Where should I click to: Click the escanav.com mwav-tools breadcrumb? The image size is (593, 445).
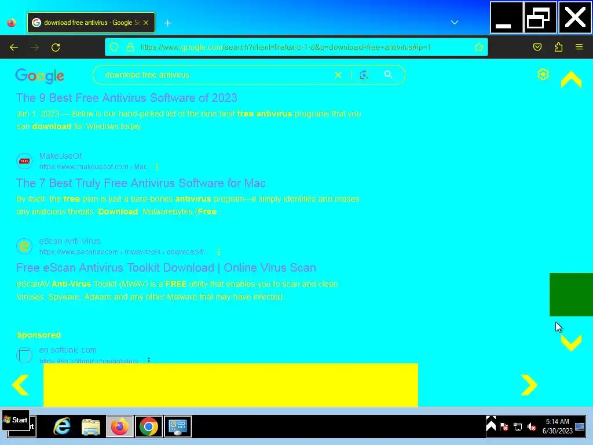click(x=123, y=252)
